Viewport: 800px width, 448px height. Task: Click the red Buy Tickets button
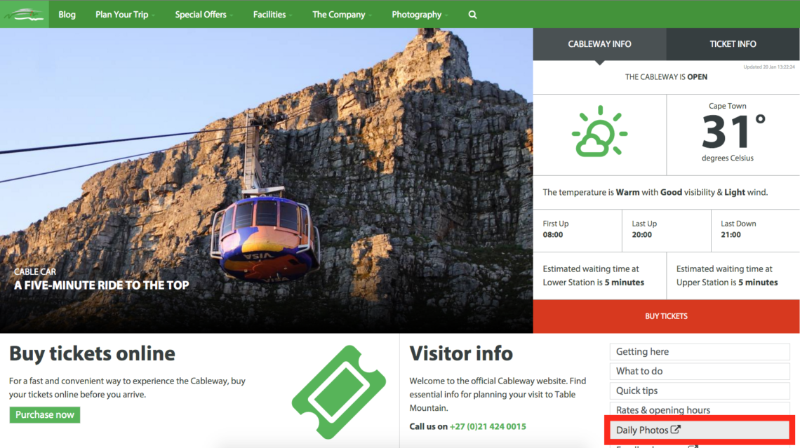[667, 316]
